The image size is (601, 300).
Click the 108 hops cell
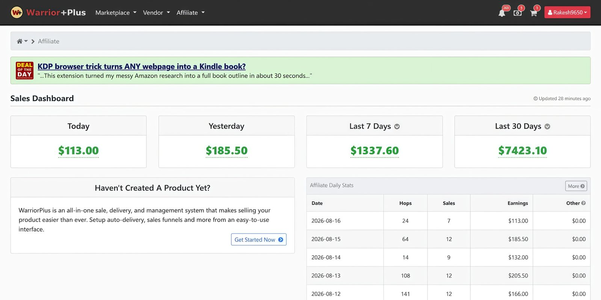tap(405, 276)
